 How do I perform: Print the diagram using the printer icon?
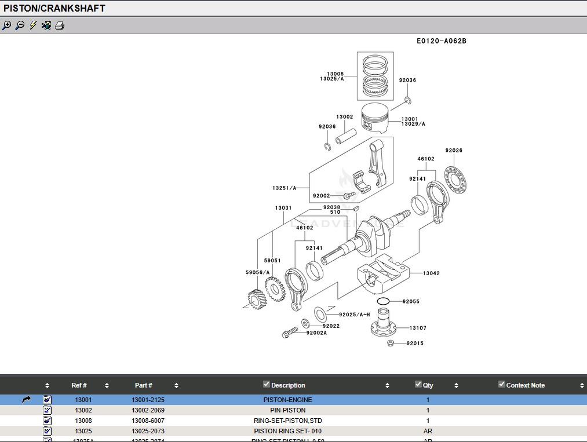pyautogui.click(x=60, y=25)
